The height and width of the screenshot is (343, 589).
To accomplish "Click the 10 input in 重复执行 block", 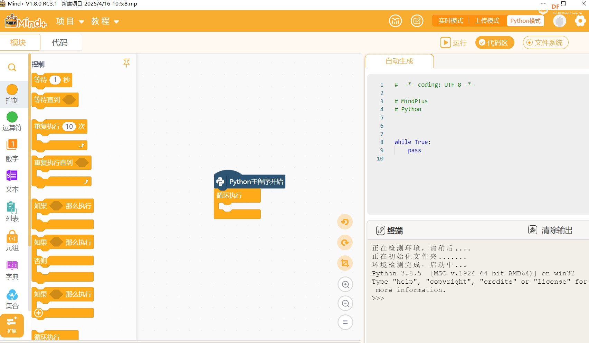I will coord(69,126).
